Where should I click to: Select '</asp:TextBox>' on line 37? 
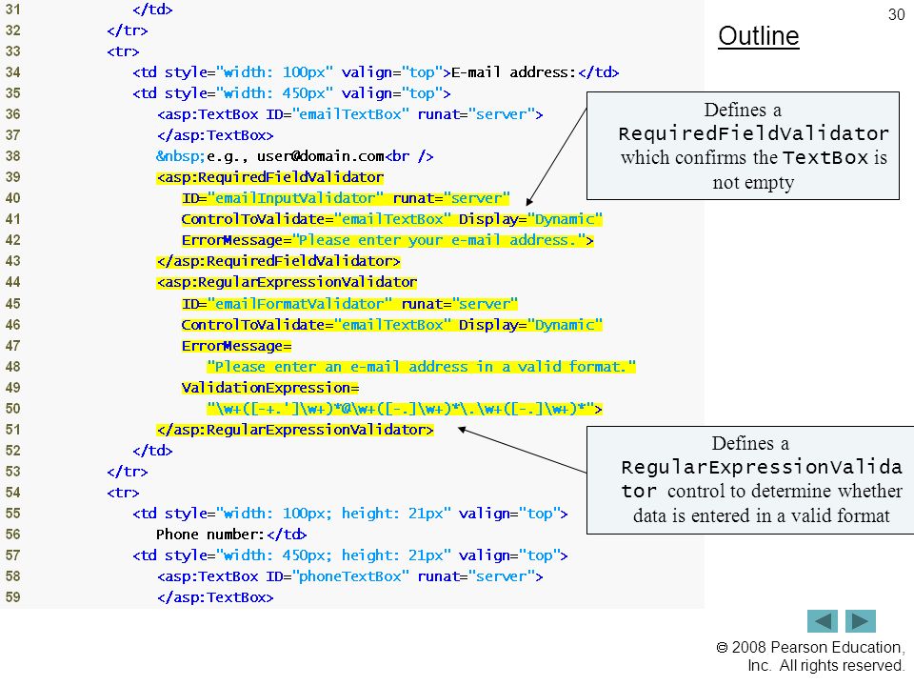(x=215, y=135)
